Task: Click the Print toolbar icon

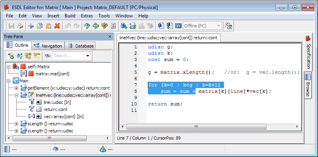Action: tap(20, 26)
